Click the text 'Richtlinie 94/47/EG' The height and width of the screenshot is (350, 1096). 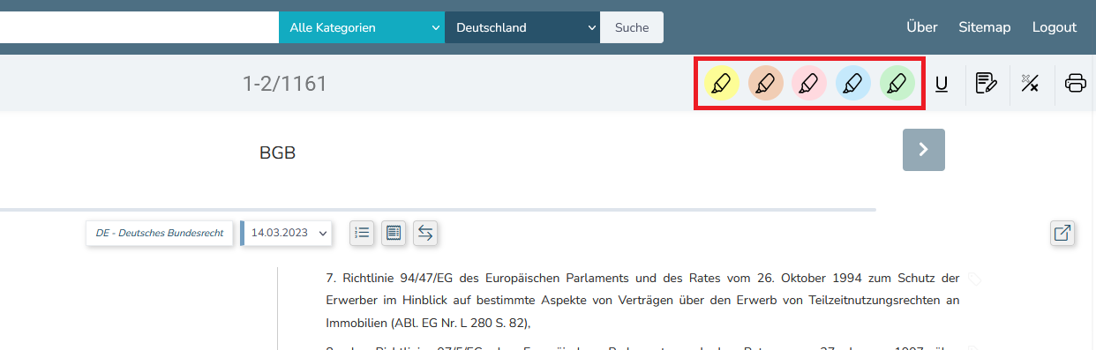397,278
